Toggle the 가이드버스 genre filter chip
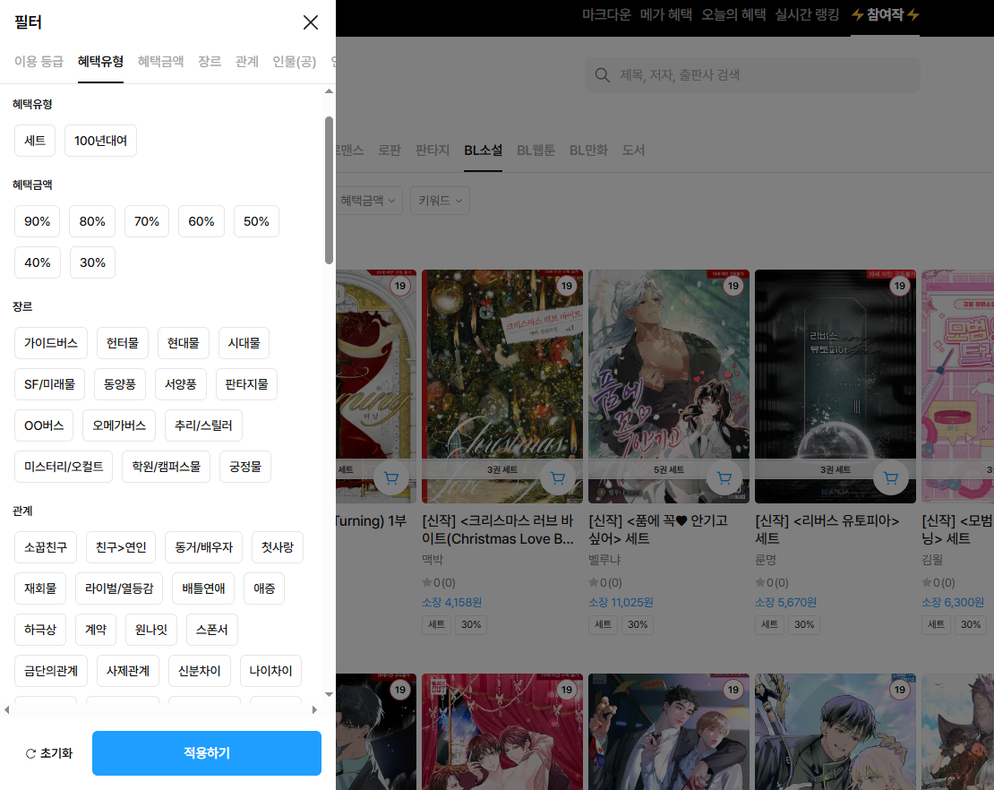Screen dimensions: 994x790 click(x=51, y=343)
